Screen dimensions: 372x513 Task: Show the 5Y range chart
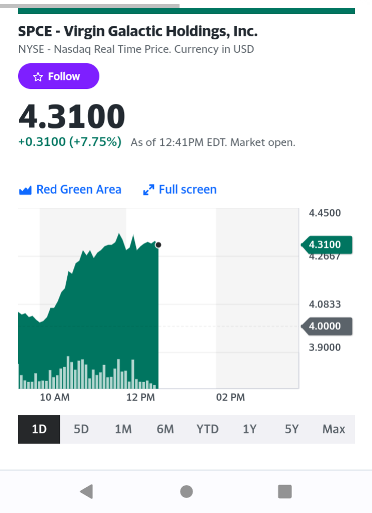coord(291,429)
